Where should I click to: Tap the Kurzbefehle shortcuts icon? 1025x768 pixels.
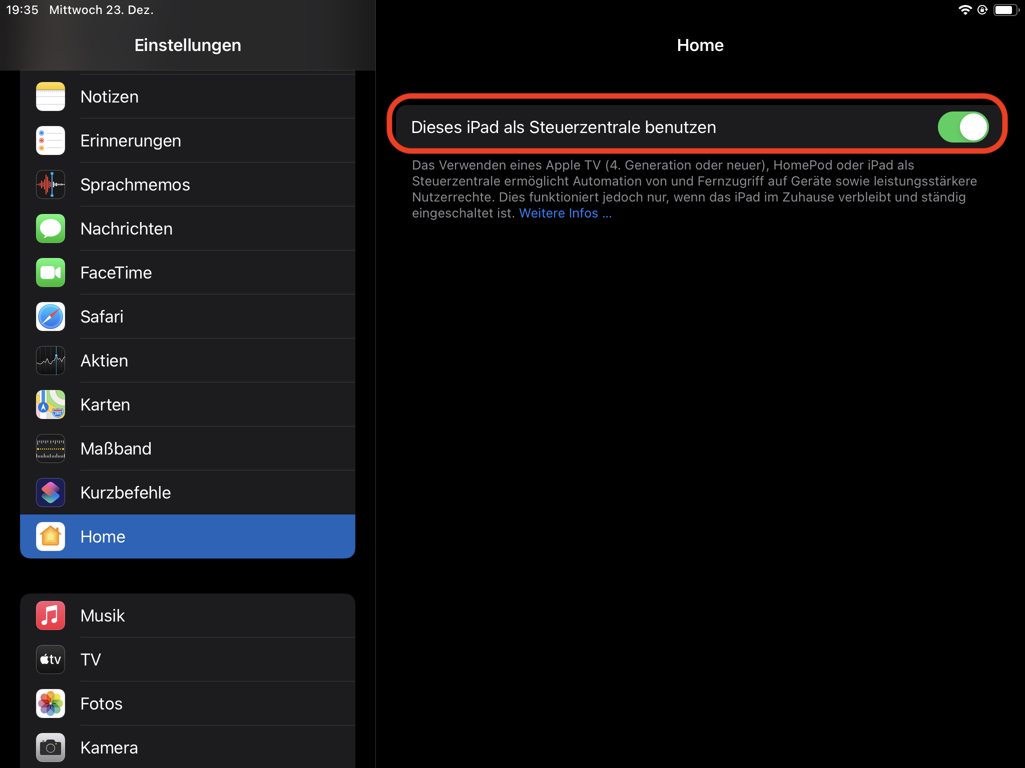point(51,492)
